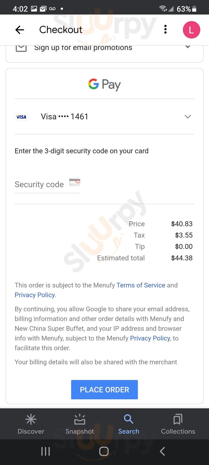Tap the email envelope promotions icon
209x465 pixels.
(21, 48)
